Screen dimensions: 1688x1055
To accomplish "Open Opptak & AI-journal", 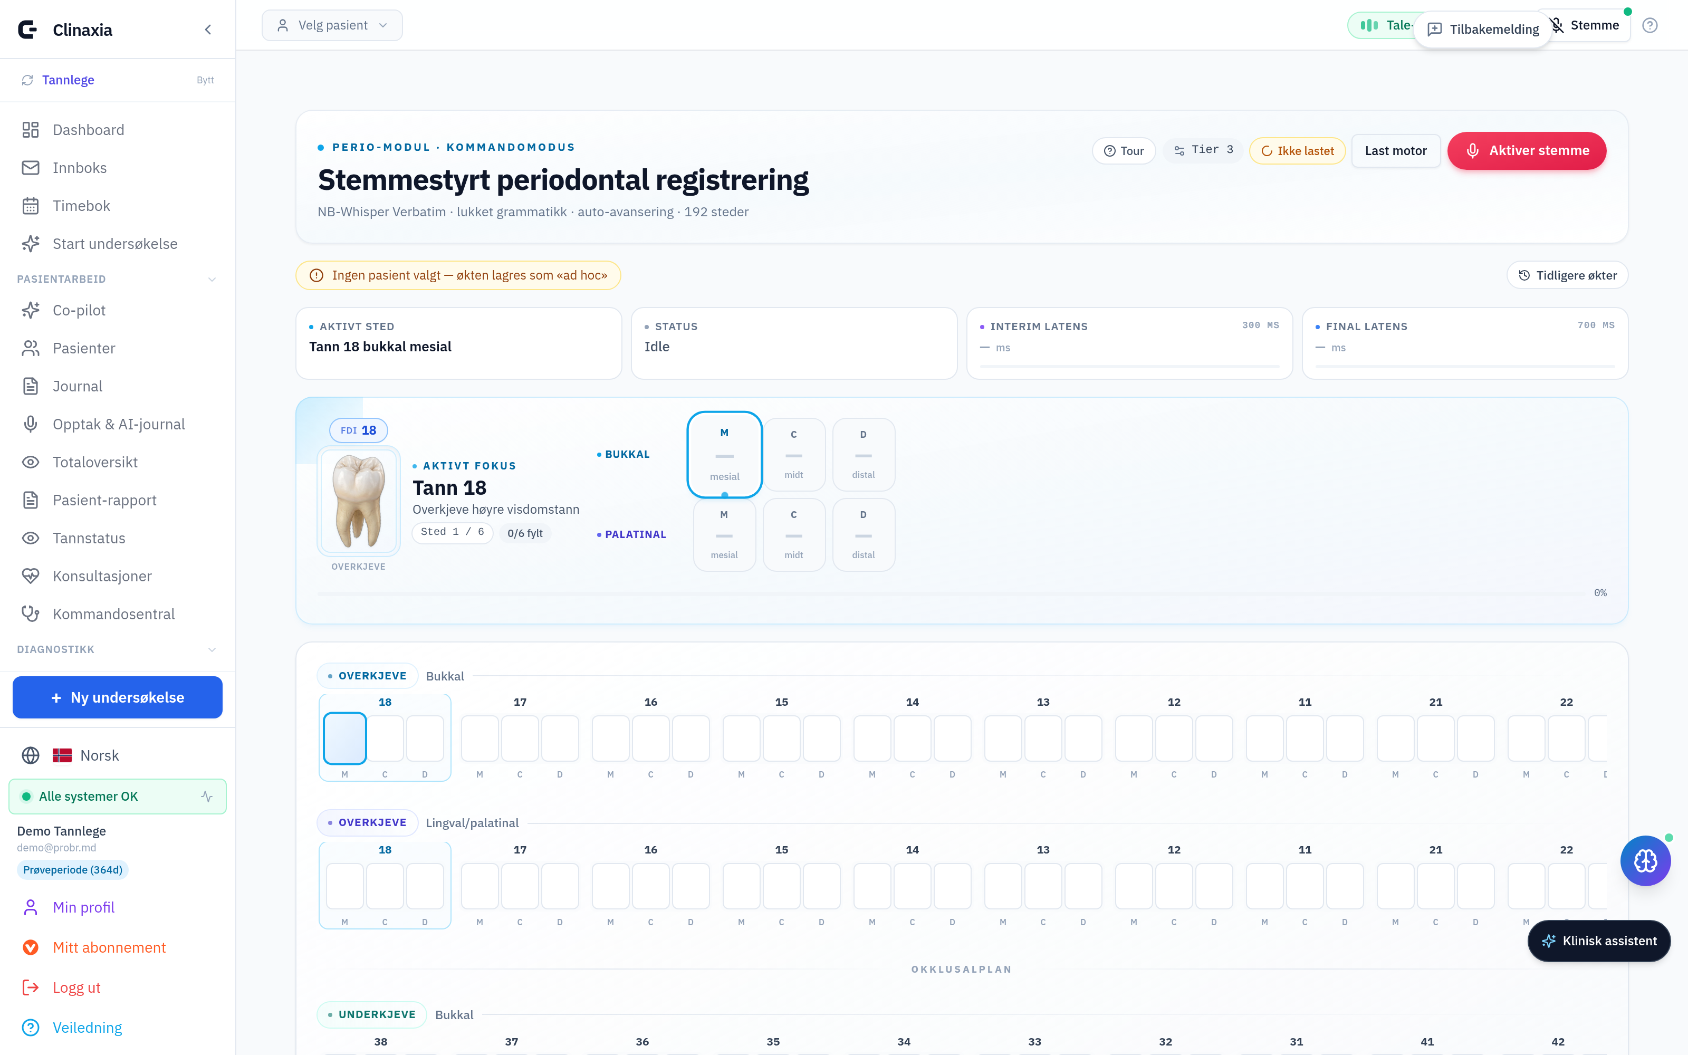I will click(x=118, y=424).
